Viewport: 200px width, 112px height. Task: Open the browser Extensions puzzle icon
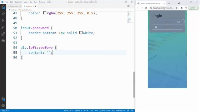182,8
